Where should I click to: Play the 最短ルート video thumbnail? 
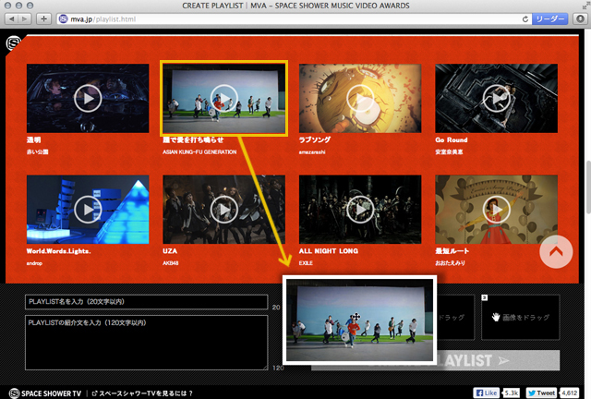point(496,210)
